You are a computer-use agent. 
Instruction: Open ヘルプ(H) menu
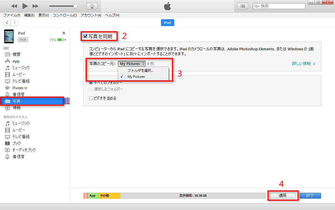pyautogui.click(x=112, y=15)
